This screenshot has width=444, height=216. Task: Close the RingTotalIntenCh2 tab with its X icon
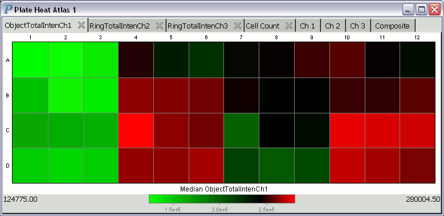[160, 26]
